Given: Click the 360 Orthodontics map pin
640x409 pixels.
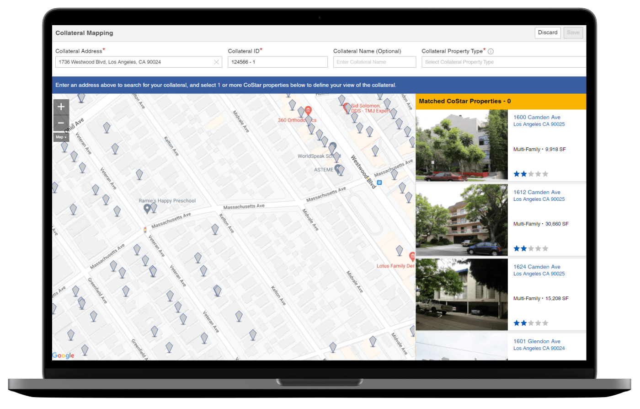Looking at the screenshot, I should [308, 110].
